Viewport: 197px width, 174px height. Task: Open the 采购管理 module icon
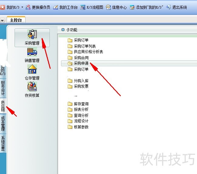(32, 35)
